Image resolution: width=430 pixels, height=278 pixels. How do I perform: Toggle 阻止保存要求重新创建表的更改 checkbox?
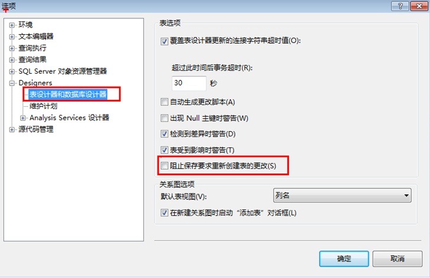point(164,165)
